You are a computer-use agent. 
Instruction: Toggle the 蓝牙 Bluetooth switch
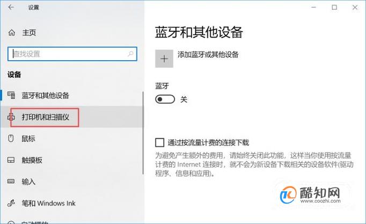(x=165, y=99)
